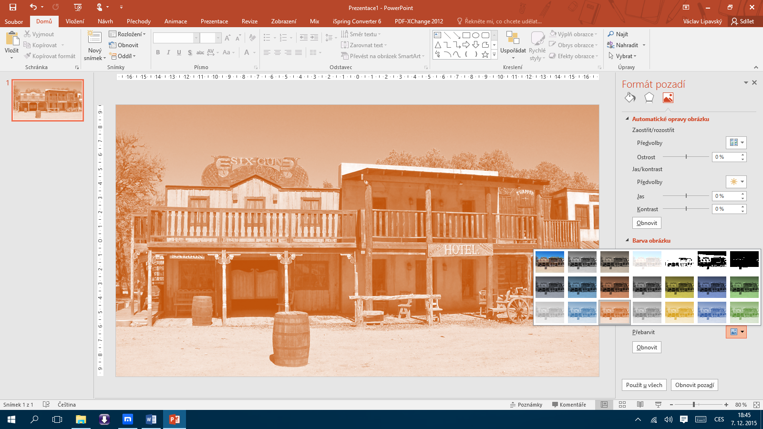Open spell check status icon

coord(46,404)
